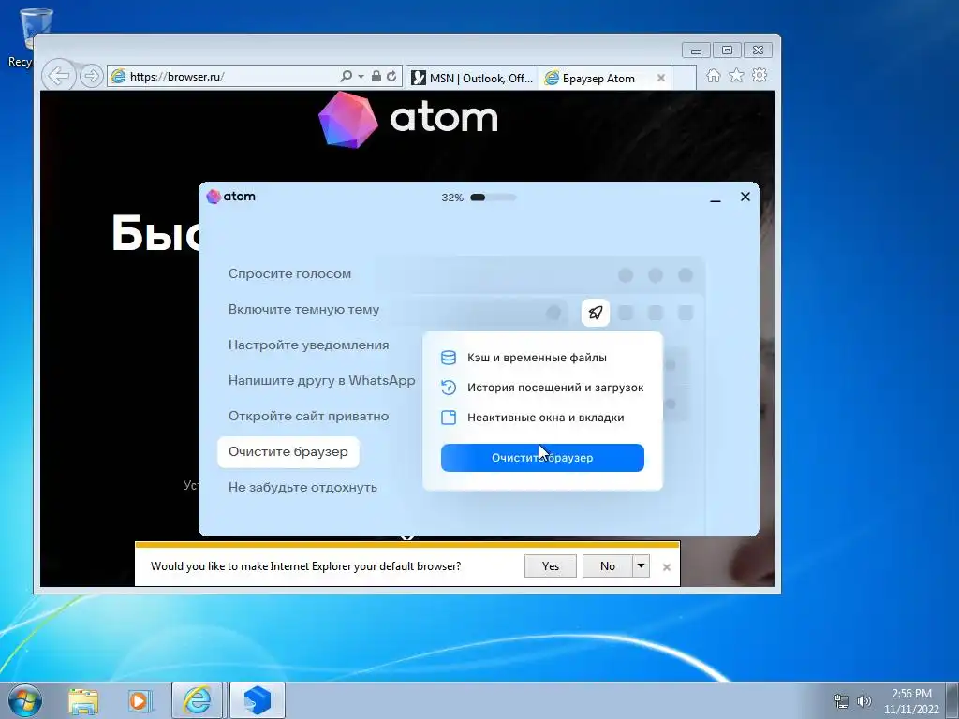Select Откройте сайт приватно item
959x719 pixels.
(309, 416)
